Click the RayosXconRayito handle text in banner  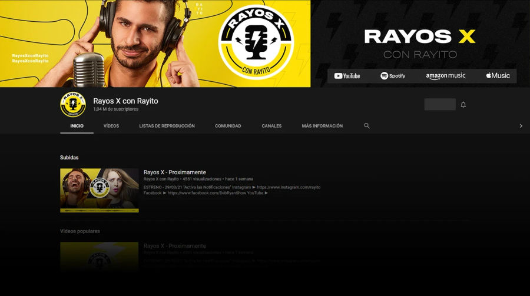coord(31,58)
